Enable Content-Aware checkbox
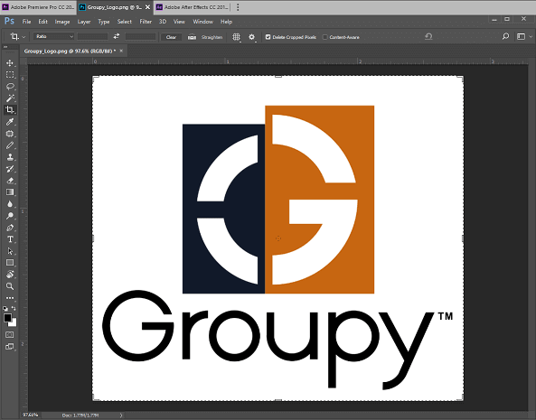536x420 pixels. pyautogui.click(x=324, y=37)
